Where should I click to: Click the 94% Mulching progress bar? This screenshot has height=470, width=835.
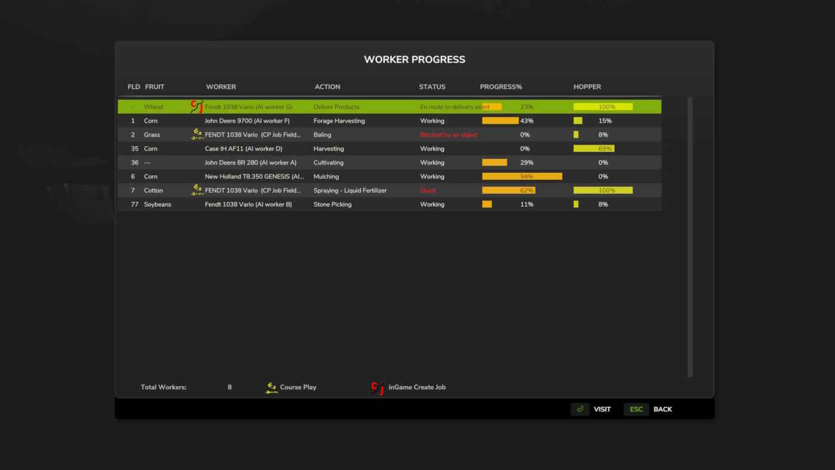point(522,177)
